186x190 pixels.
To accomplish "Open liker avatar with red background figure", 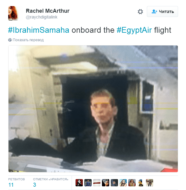I will point(79,183).
